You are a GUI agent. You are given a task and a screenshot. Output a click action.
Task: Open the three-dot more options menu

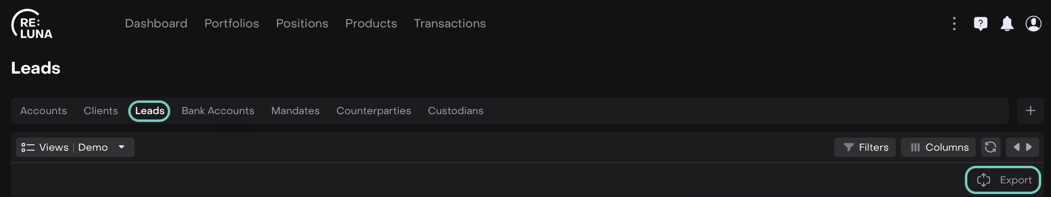coord(954,23)
